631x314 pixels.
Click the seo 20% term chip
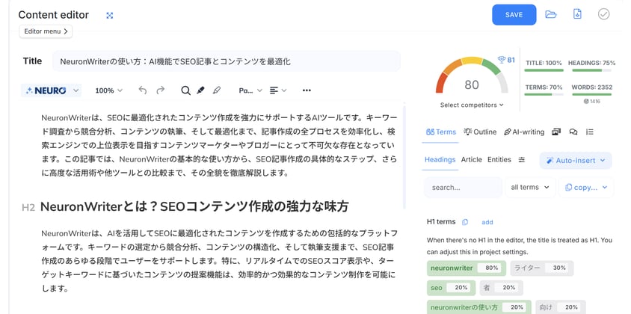coord(451,288)
